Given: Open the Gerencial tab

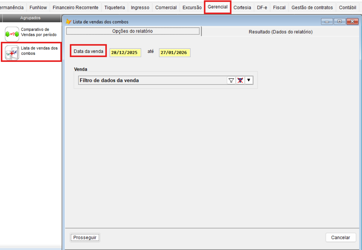Looking at the screenshot, I should click(217, 7).
